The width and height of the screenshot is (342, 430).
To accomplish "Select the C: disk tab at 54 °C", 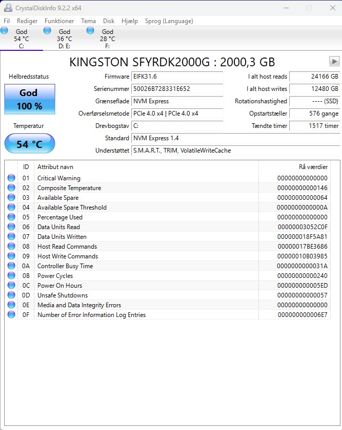I will (x=22, y=39).
